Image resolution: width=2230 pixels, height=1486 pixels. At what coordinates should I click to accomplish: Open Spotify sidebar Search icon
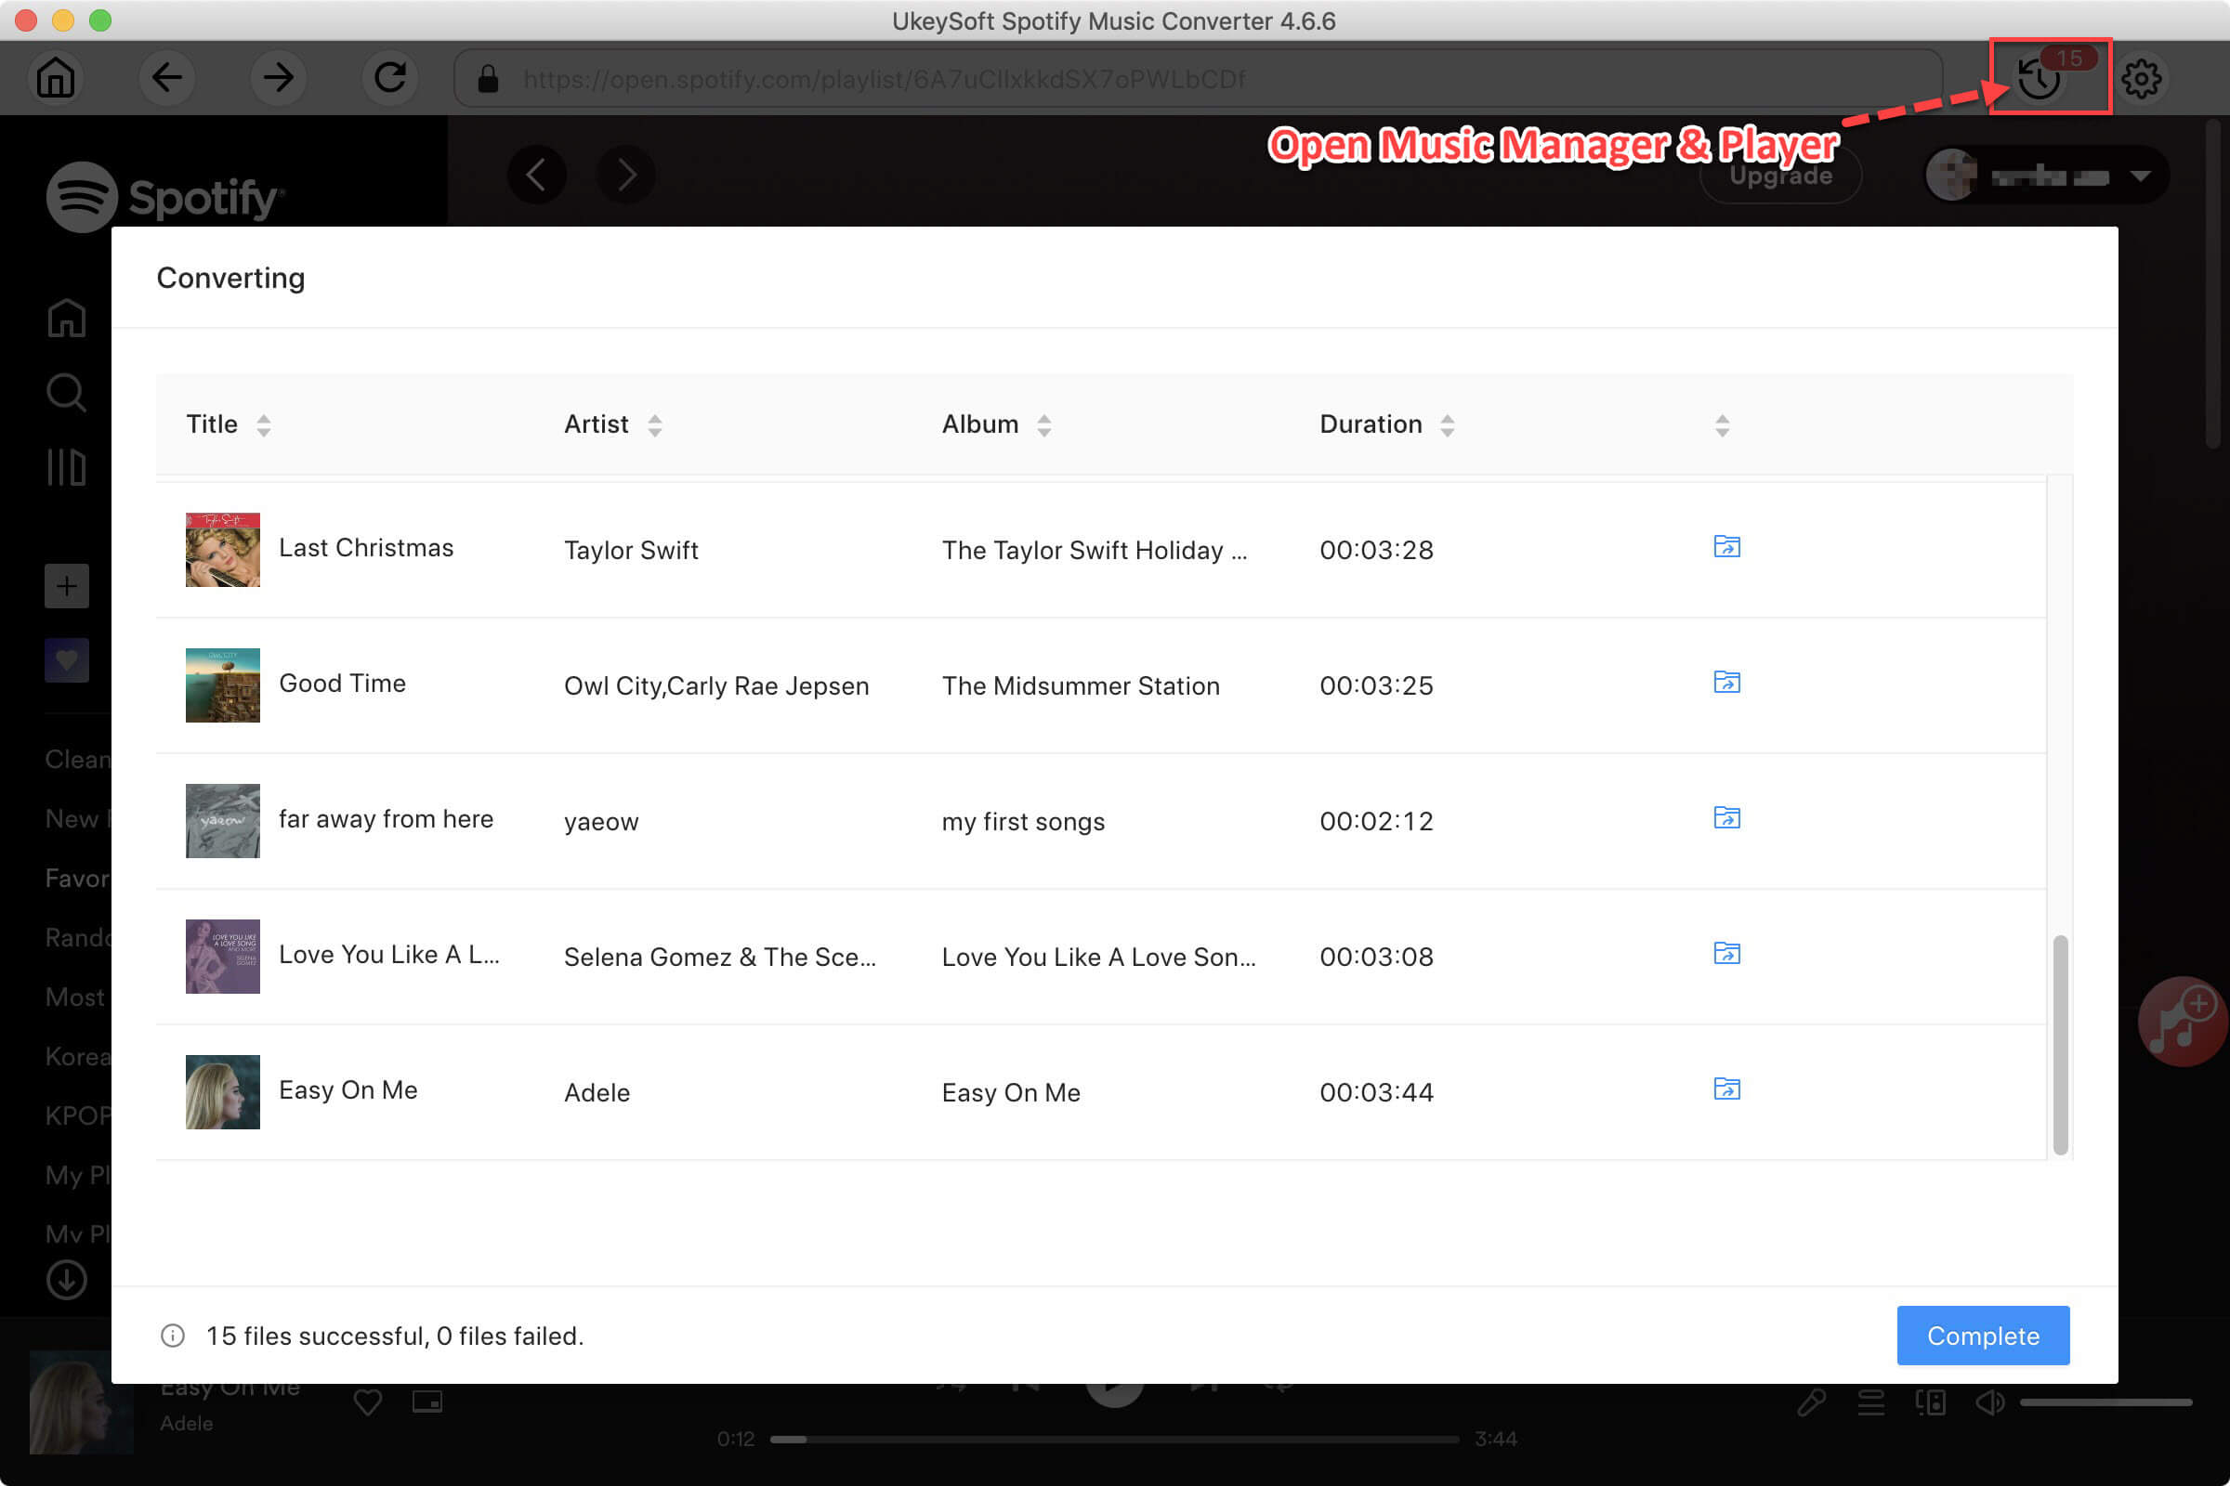(66, 392)
